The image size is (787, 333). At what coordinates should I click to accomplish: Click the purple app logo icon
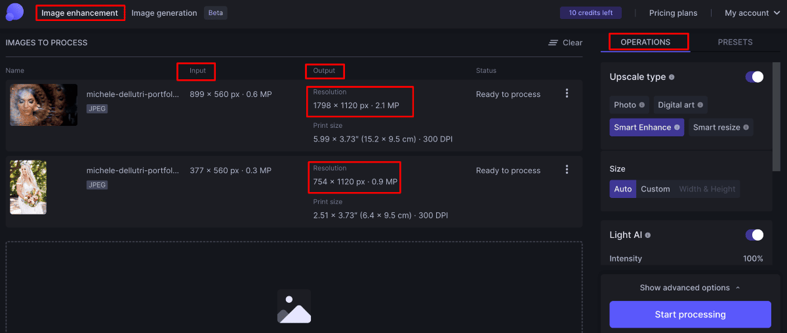tap(14, 12)
